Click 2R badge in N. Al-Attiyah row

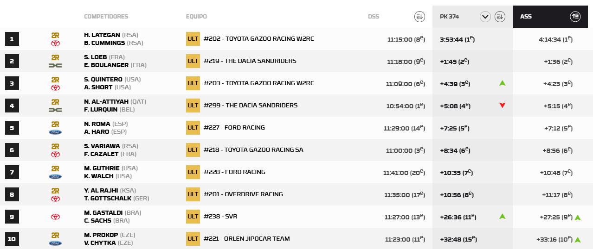click(55, 102)
